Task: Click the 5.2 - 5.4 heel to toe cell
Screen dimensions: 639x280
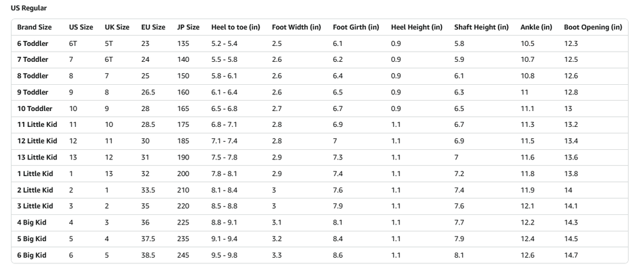Action: (224, 43)
